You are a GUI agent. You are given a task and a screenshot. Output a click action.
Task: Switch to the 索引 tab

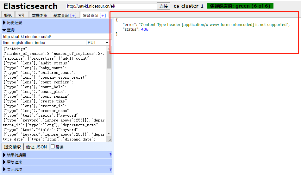pyautogui.click(x=21, y=15)
